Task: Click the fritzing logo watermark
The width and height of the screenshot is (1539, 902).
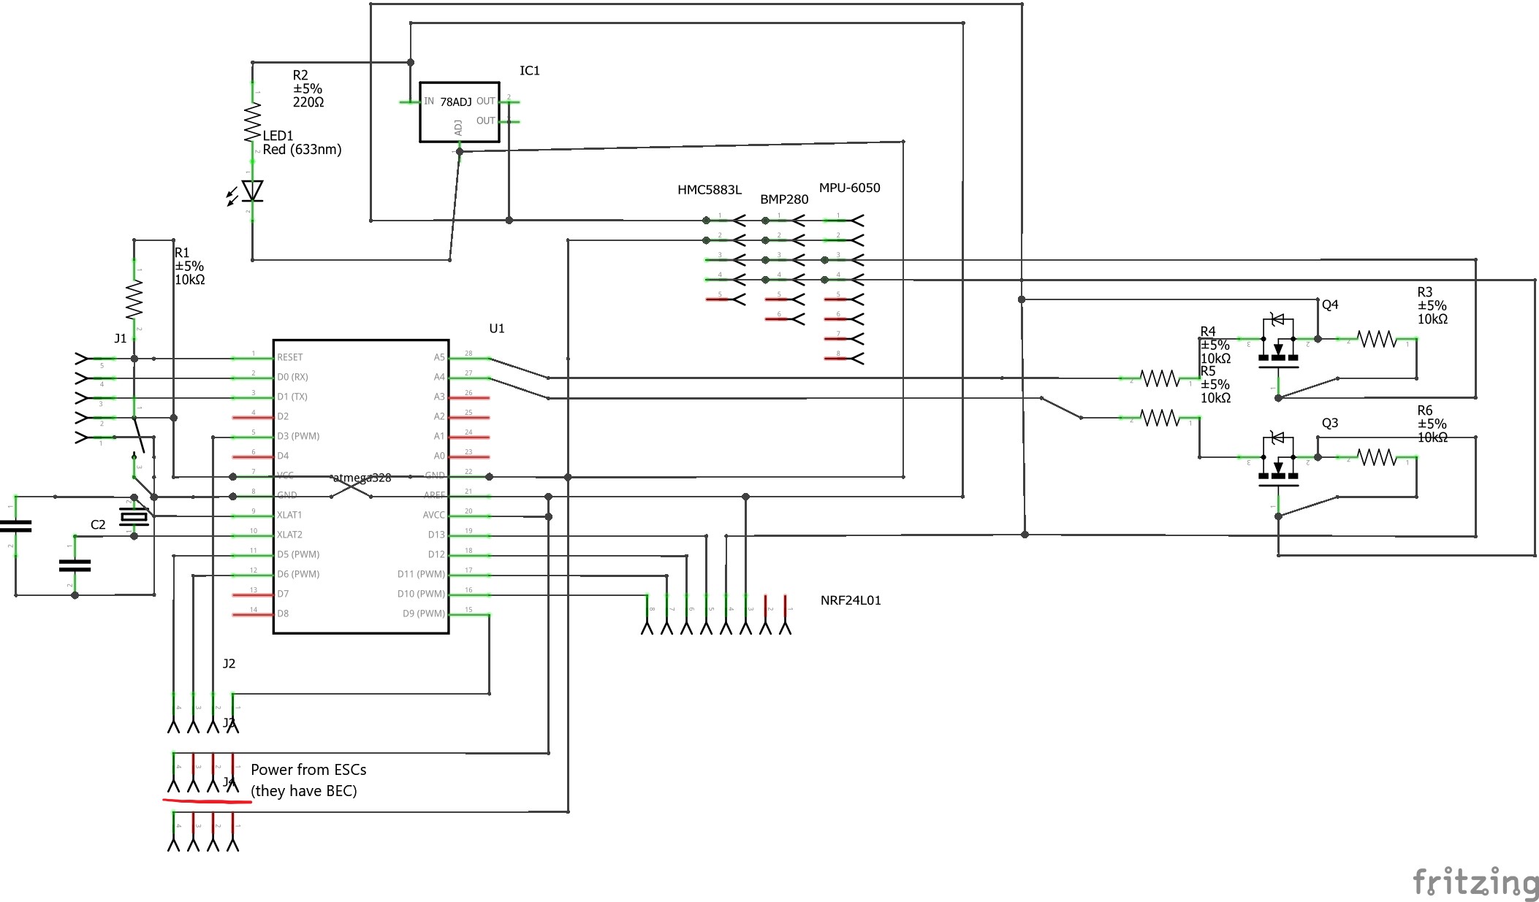Action: point(1475,882)
